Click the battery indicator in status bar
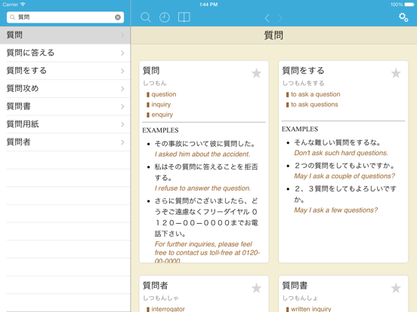Screen dimensions: 417x312 point(409,5)
